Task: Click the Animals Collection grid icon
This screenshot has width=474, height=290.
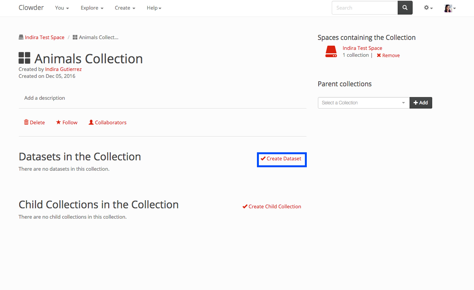Action: (25, 58)
